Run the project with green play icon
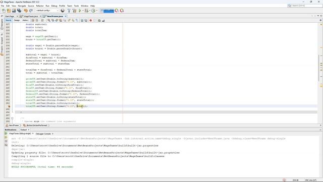This screenshot has width=323, height=182. [x=80, y=11]
